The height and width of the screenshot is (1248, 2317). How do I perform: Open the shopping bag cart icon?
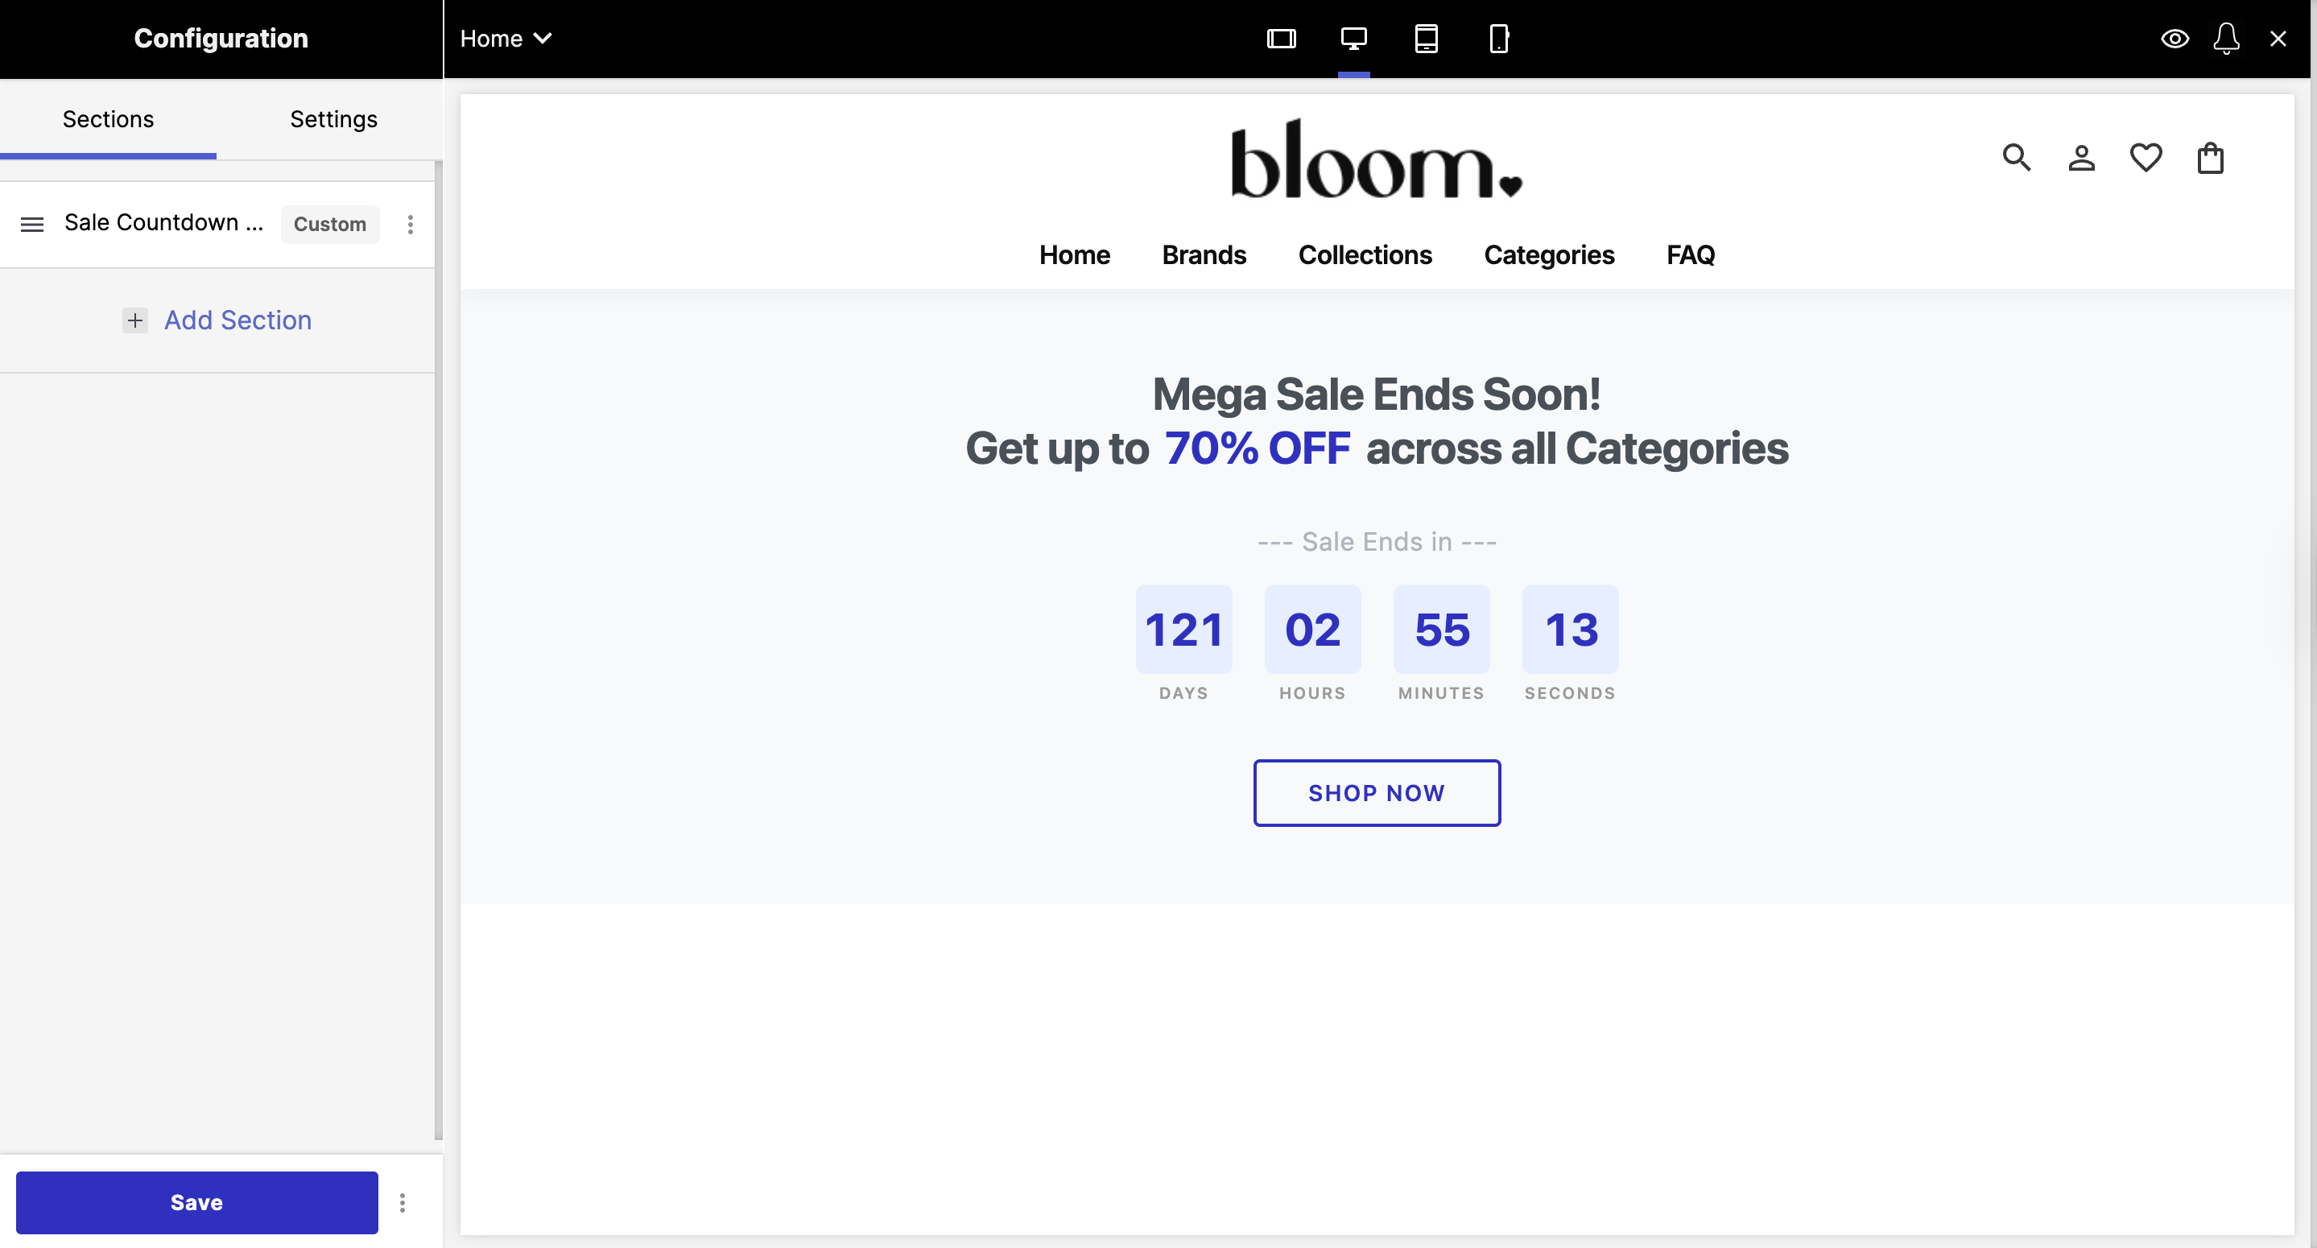click(x=2211, y=158)
